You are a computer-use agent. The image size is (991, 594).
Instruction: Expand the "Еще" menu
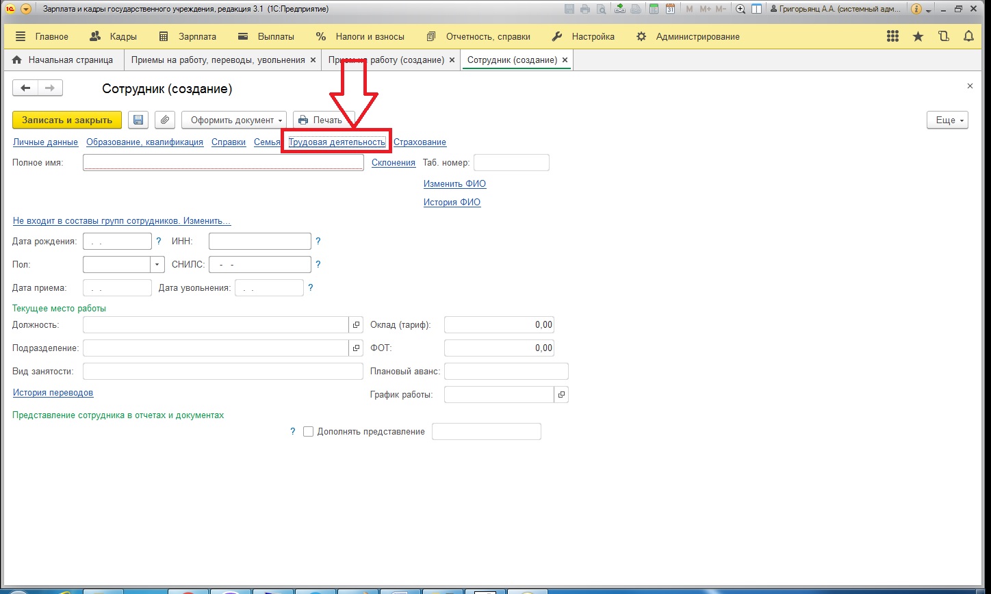pyautogui.click(x=947, y=120)
